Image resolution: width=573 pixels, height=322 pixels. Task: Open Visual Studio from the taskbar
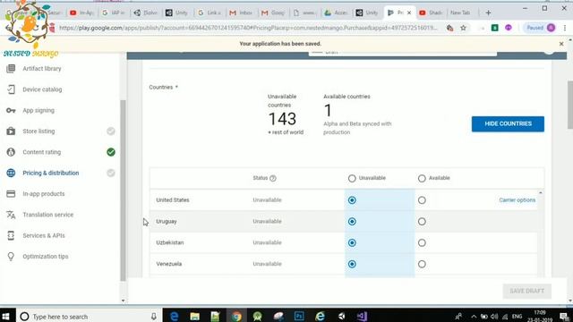click(x=362, y=316)
